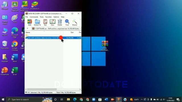This screenshot has width=182, height=102.
Task: Open the clock and date display
Action: click(170, 99)
